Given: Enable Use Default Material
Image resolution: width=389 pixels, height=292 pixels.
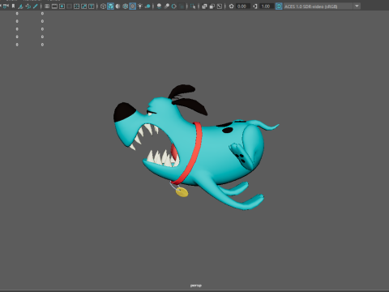Looking at the screenshot, I should [x=118, y=6].
